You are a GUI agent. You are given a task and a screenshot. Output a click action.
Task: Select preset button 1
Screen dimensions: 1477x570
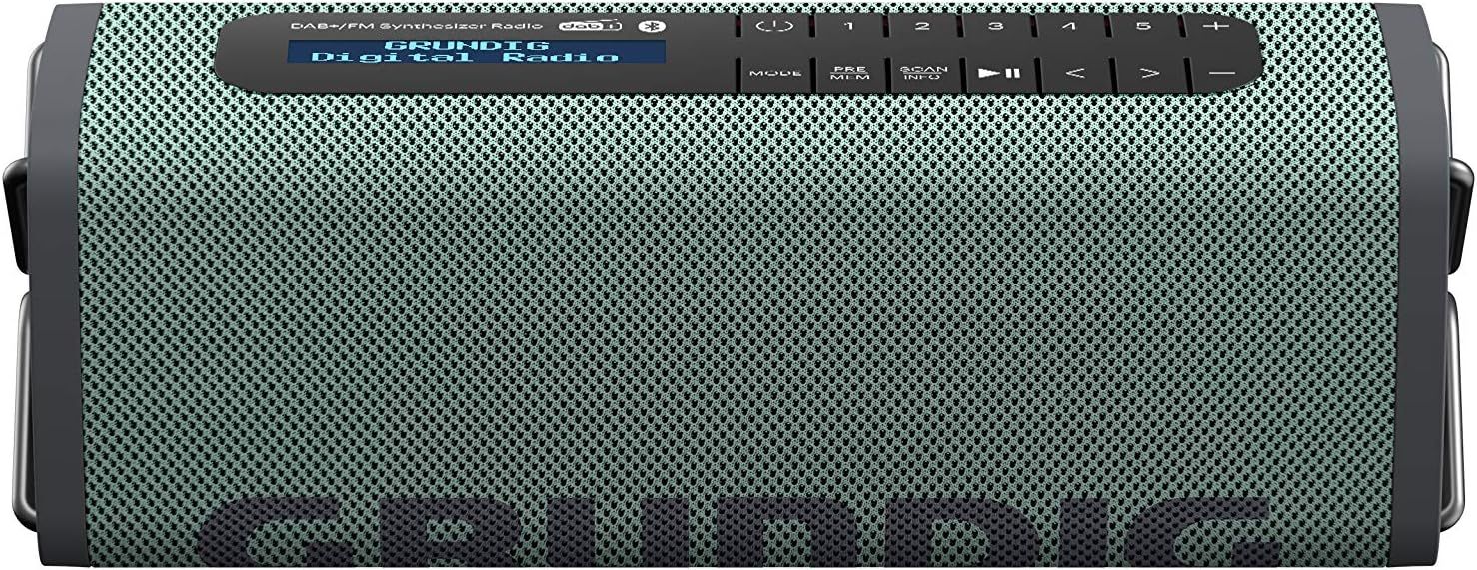click(x=849, y=27)
